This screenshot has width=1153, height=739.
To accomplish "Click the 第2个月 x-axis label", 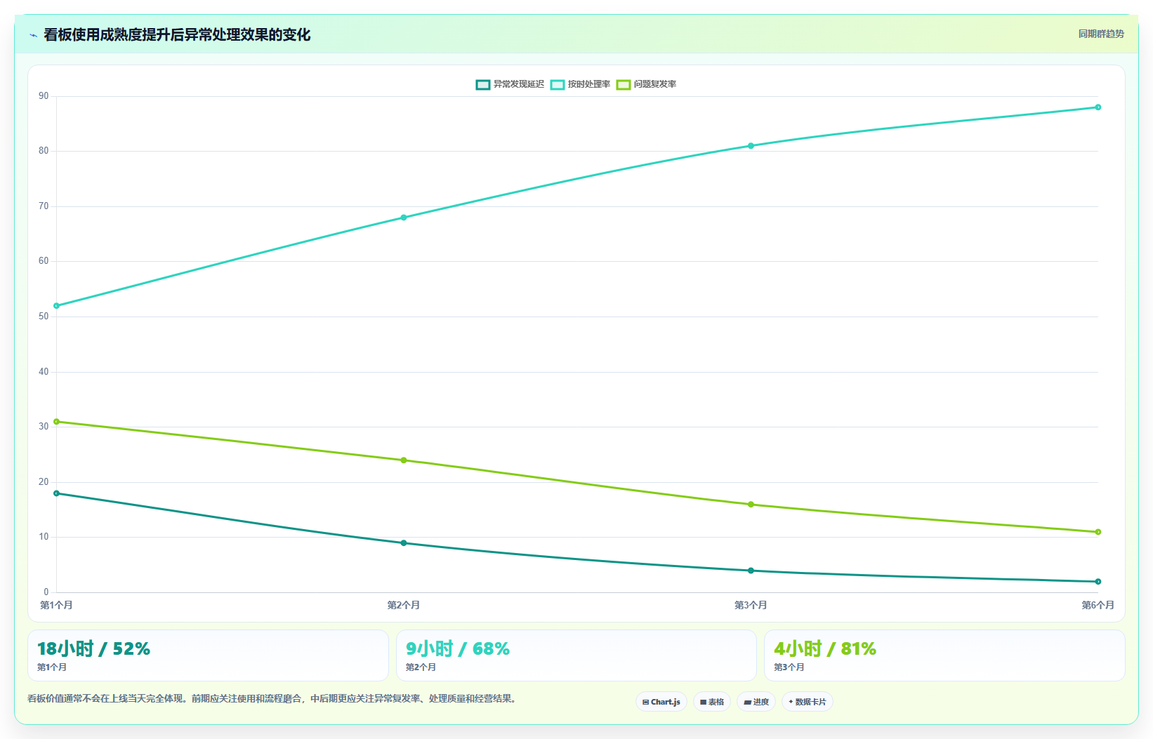I will 404,605.
